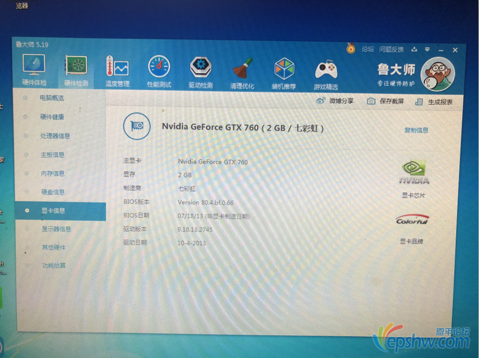Click the 鲁大师 专注硬件防护 brand logo text

[x=396, y=74]
